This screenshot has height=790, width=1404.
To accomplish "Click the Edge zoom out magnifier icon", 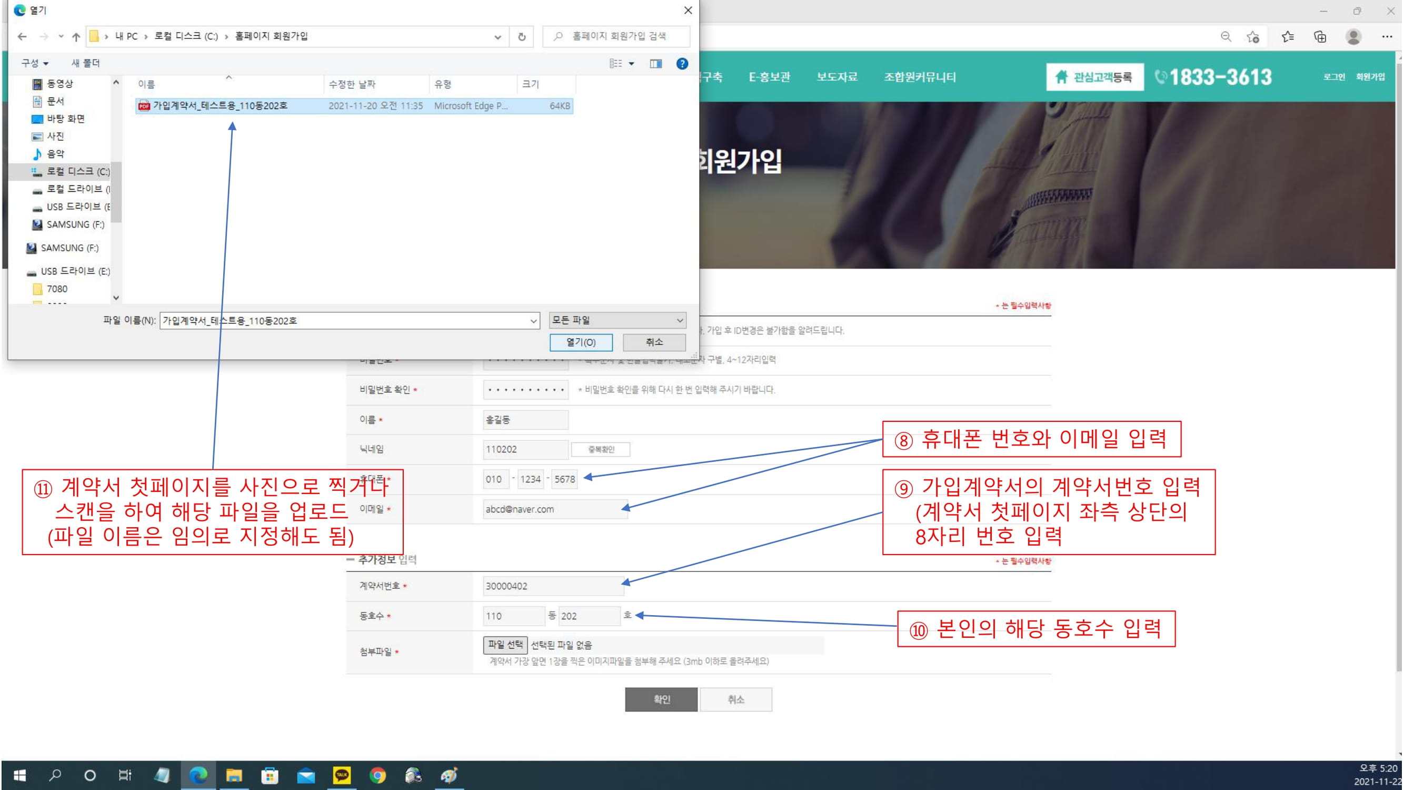I will pyautogui.click(x=1225, y=36).
